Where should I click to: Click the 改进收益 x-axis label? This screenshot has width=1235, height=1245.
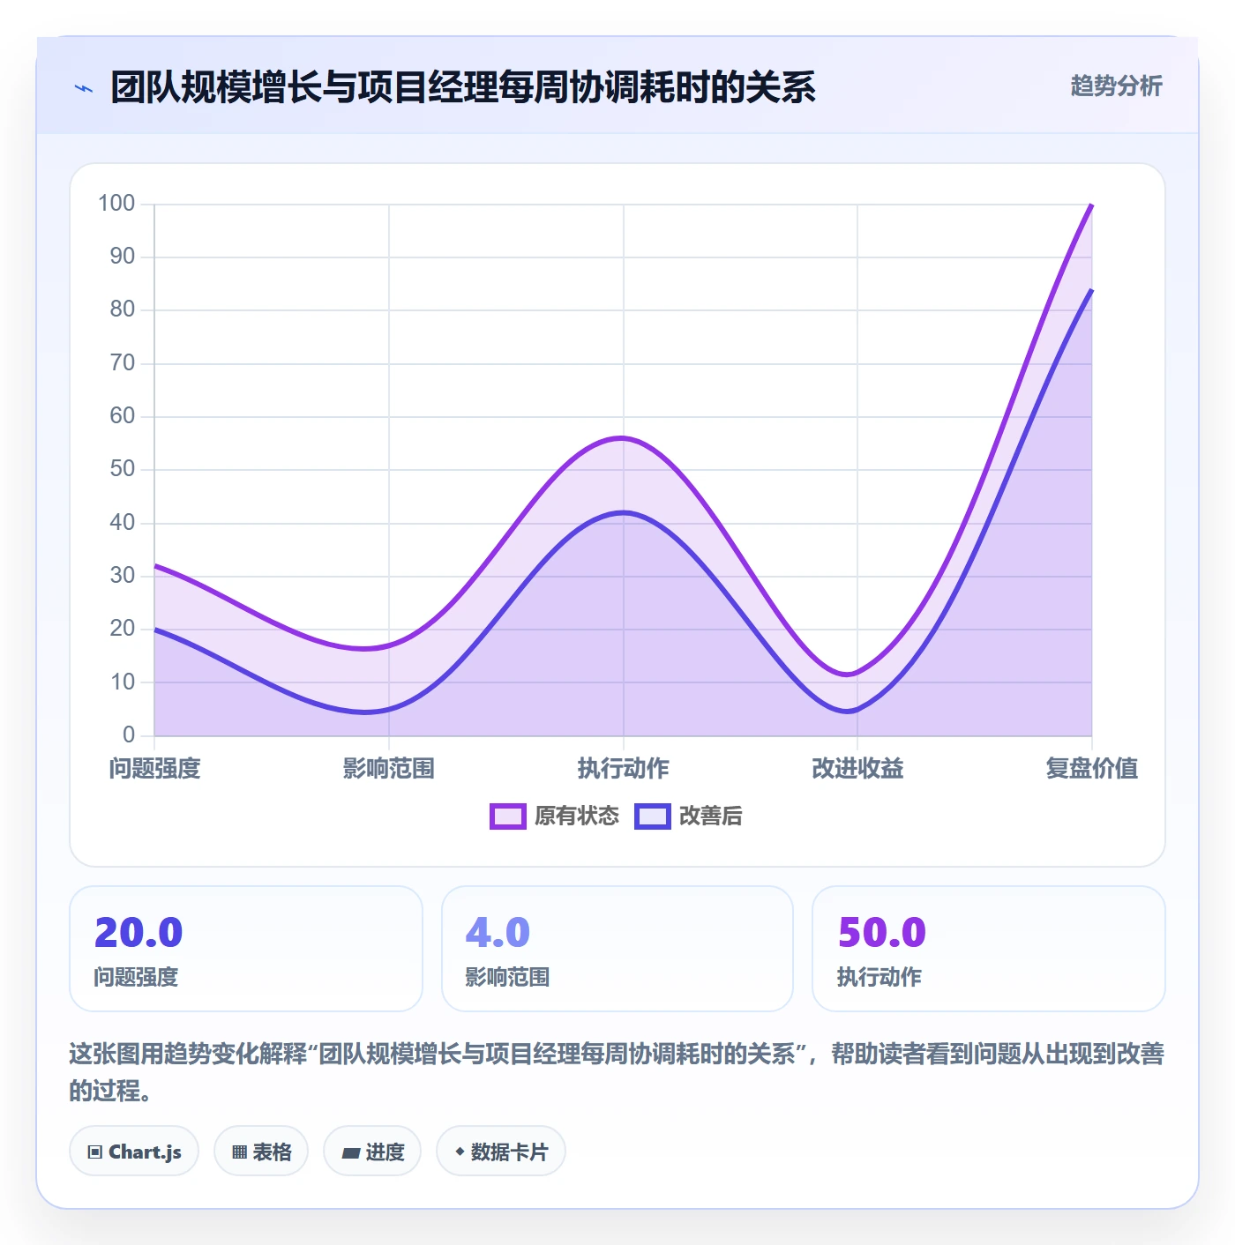(x=857, y=769)
